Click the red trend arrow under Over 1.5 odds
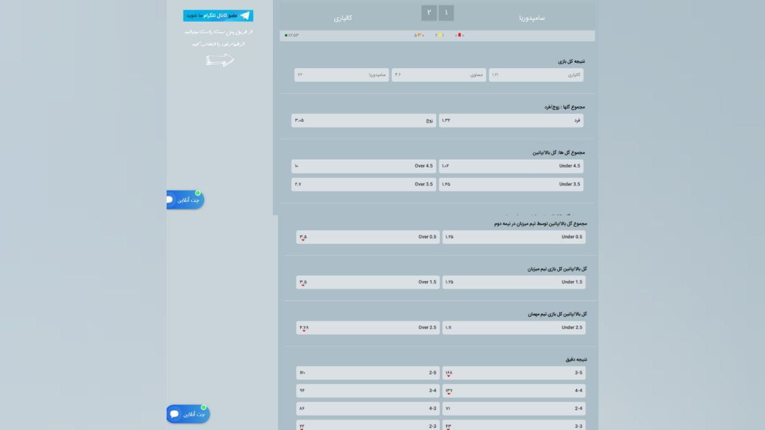The image size is (765, 430). (x=304, y=285)
